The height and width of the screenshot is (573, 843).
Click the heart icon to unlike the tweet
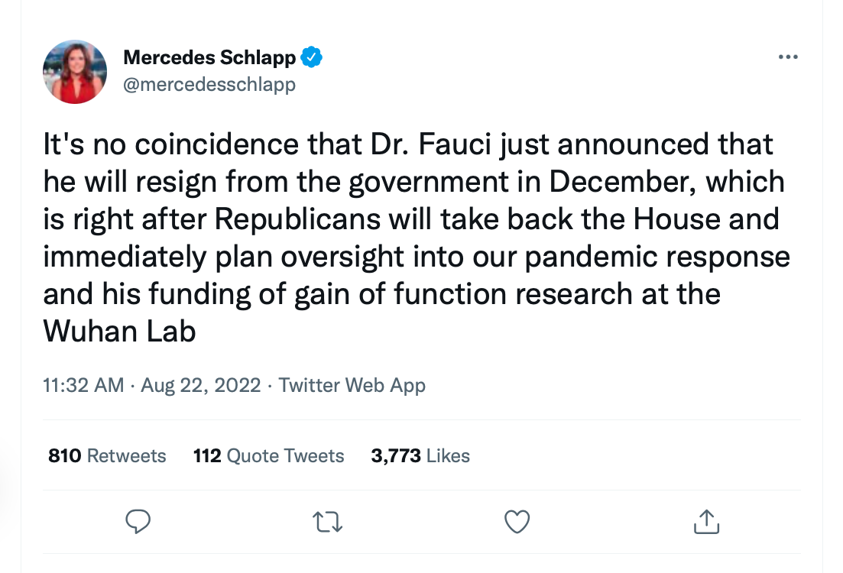[517, 522]
